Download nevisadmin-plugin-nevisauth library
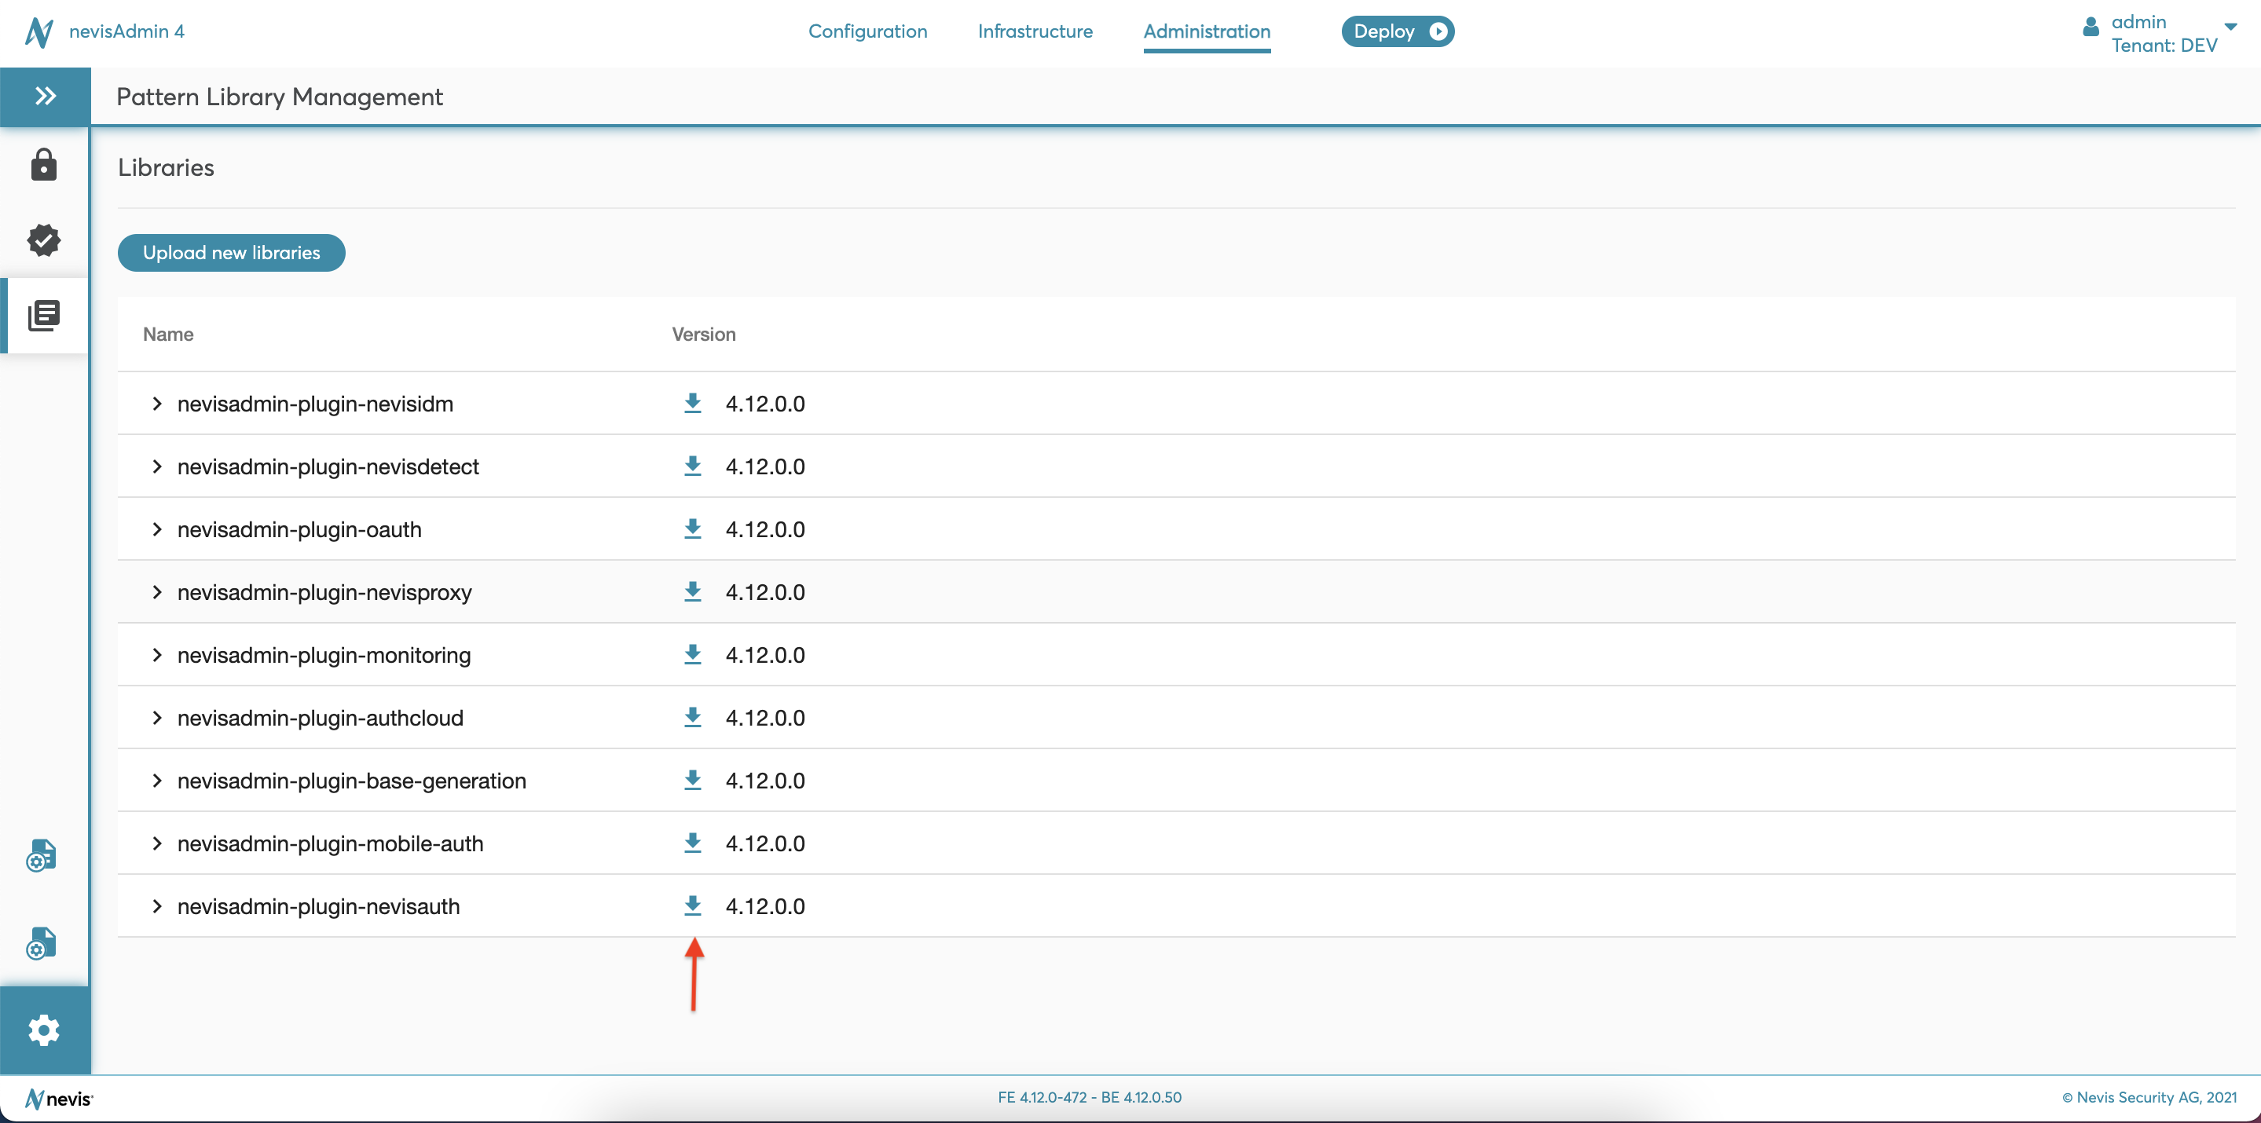 [x=692, y=906]
